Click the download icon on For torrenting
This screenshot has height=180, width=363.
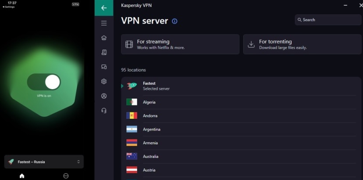click(251, 44)
